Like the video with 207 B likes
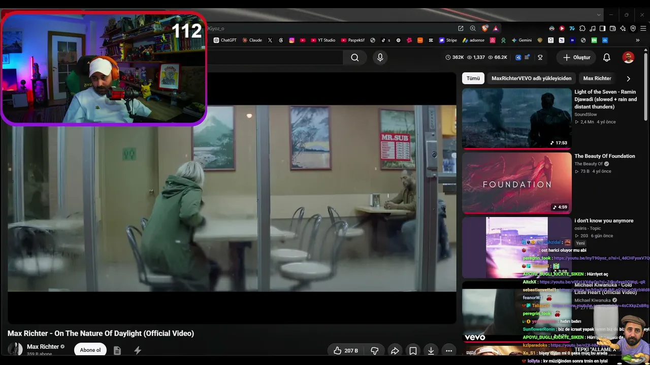The image size is (650, 365). click(x=346, y=350)
